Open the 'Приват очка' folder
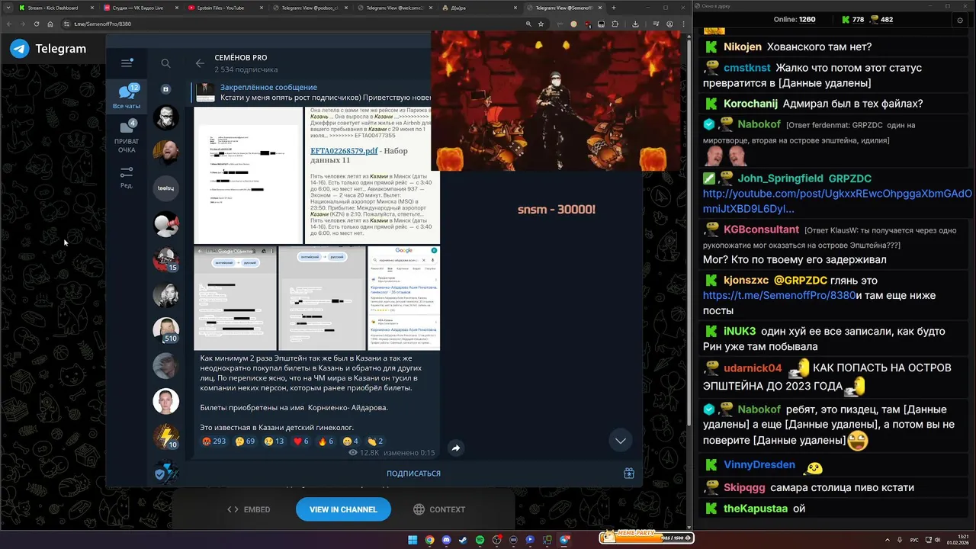 coord(127,136)
